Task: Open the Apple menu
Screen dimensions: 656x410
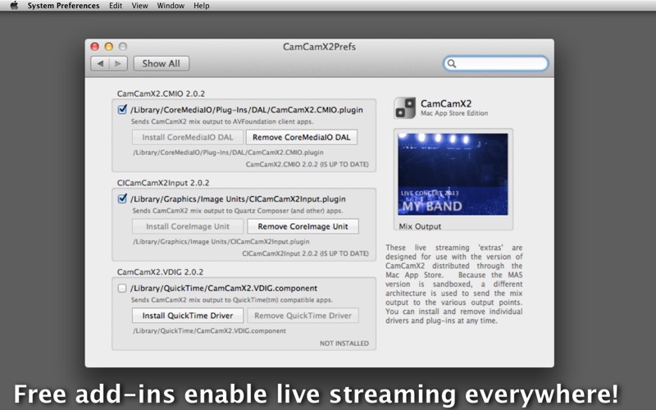Action: tap(14, 6)
